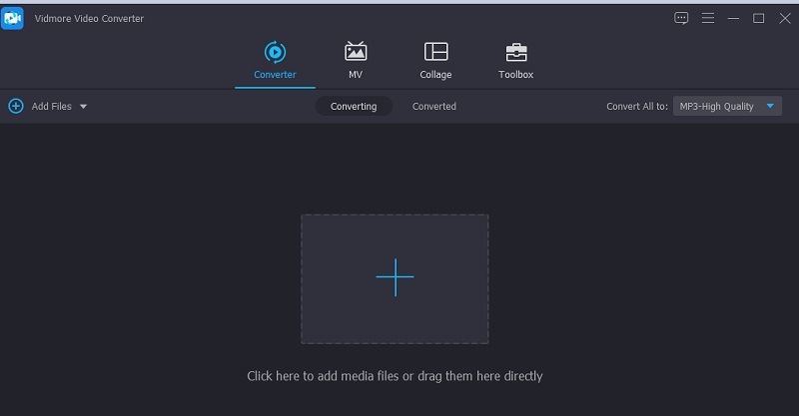Click the large plus sign in center
This screenshot has width=799, height=416.
point(395,277)
